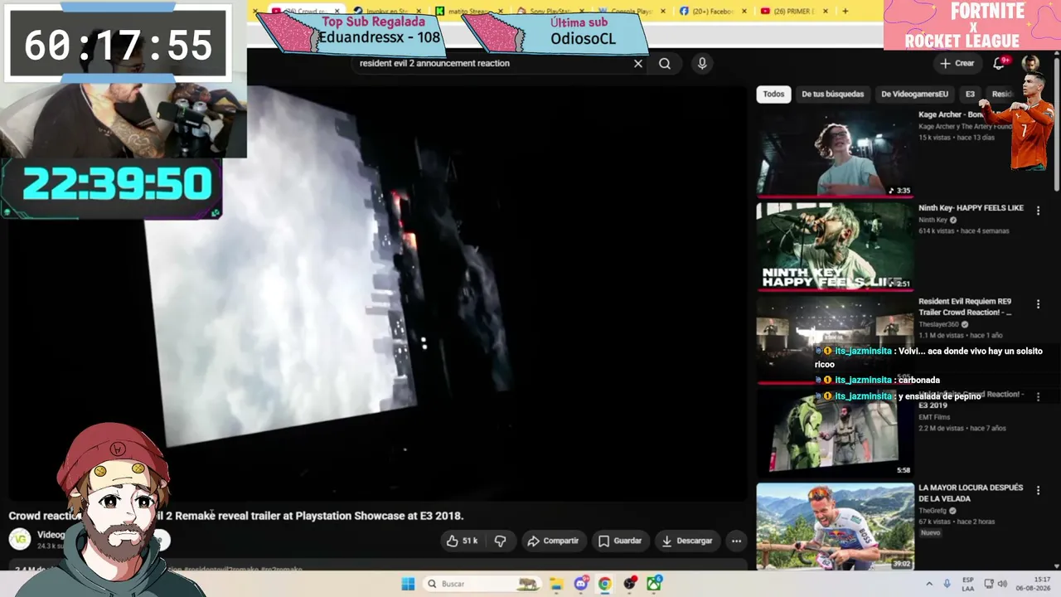Screen dimensions: 1061x597
Task: Show hidden system tray icons
Action: (x=929, y=584)
